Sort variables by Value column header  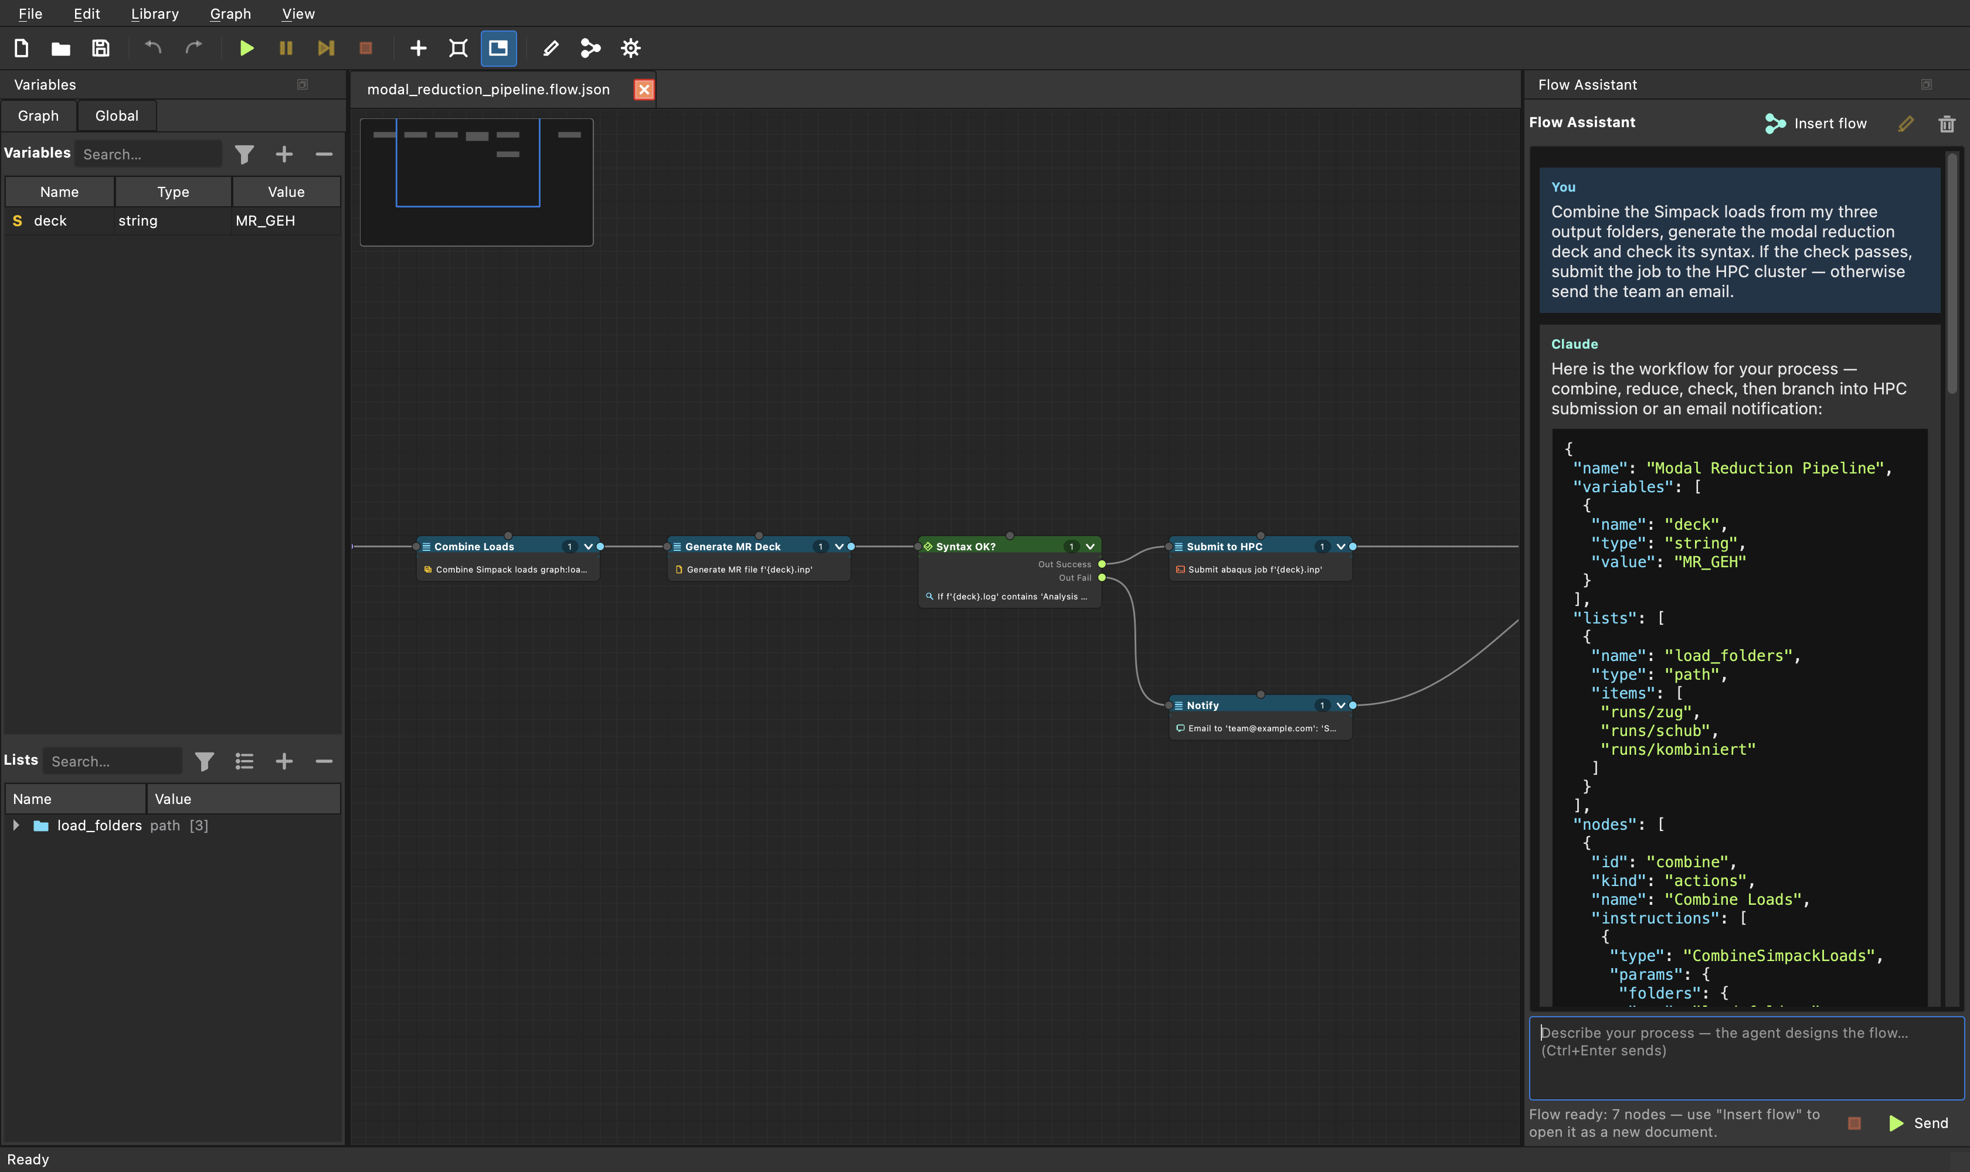coord(286,192)
